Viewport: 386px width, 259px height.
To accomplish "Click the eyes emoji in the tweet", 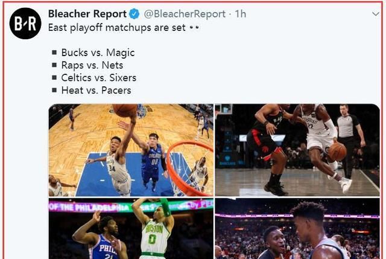I will click(194, 28).
